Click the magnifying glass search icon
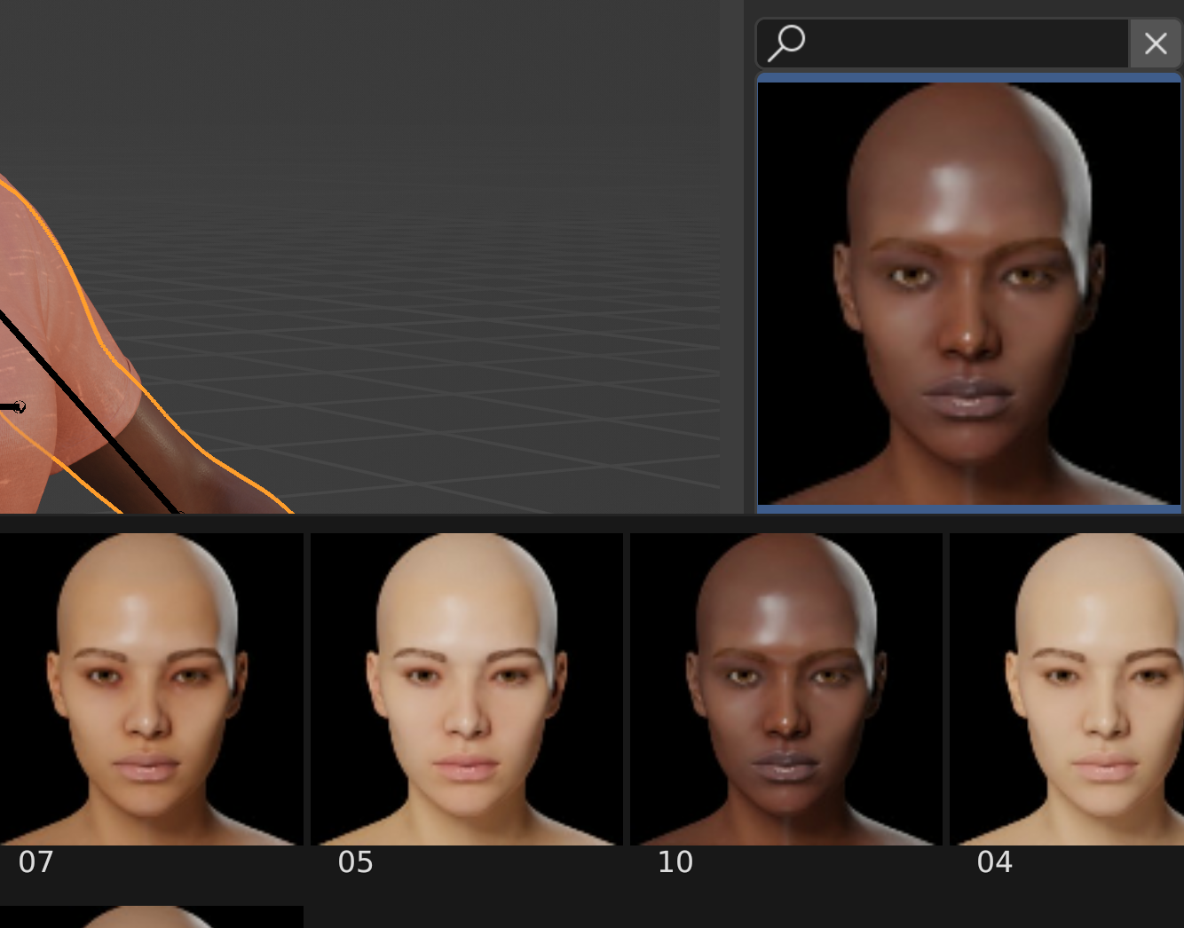This screenshot has height=928, width=1184. pyautogui.click(x=785, y=43)
